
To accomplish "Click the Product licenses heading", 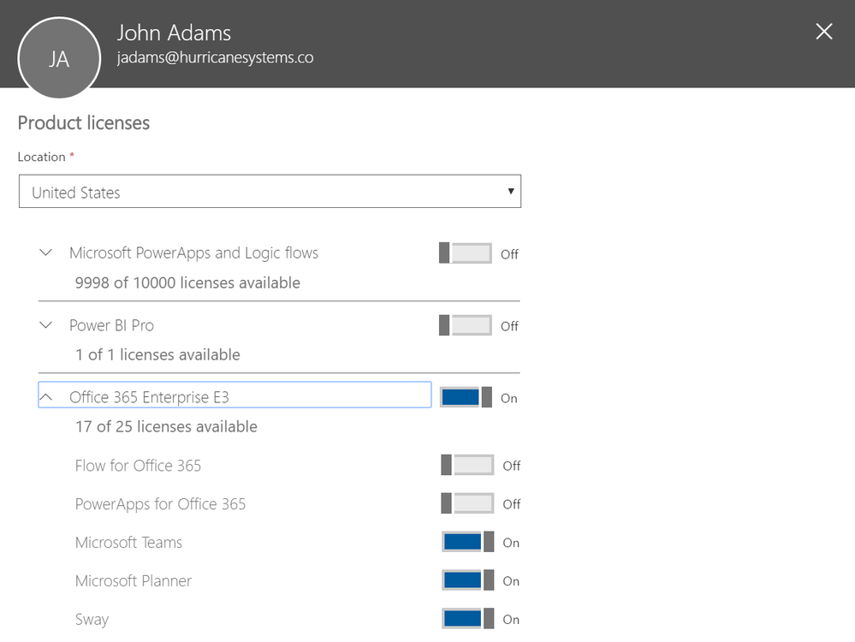I will (83, 123).
